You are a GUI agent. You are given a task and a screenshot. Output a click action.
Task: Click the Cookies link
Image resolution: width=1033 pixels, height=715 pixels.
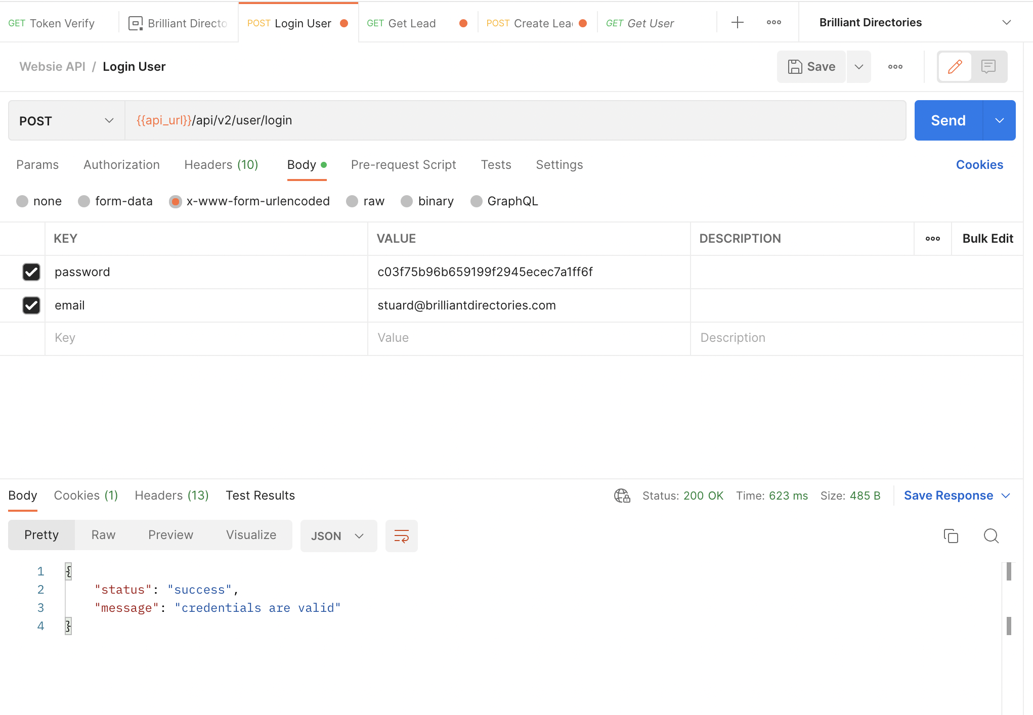tap(979, 165)
